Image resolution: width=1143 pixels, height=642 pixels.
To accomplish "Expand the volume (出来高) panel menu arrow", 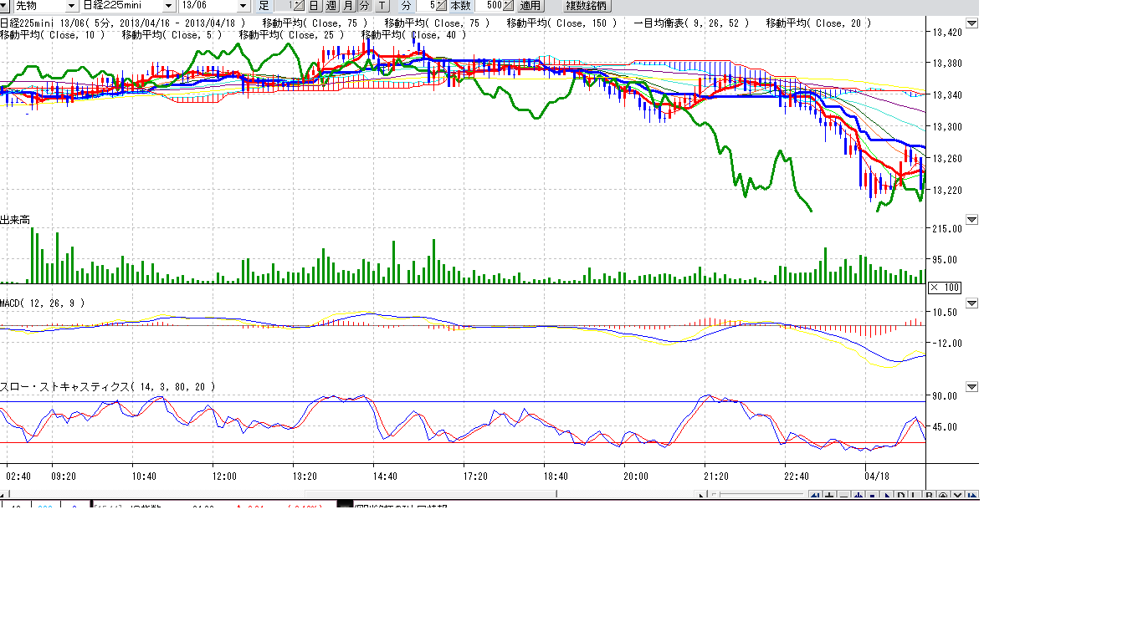I will (971, 220).
